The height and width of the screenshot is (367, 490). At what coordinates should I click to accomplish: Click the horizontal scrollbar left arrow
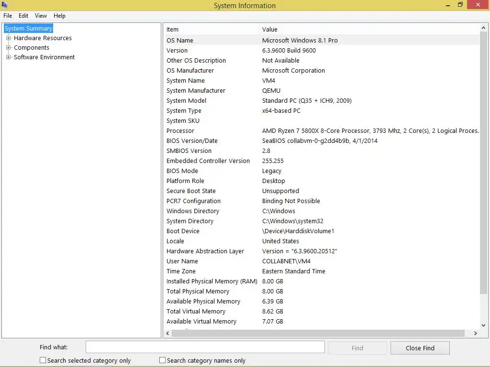[x=168, y=333]
